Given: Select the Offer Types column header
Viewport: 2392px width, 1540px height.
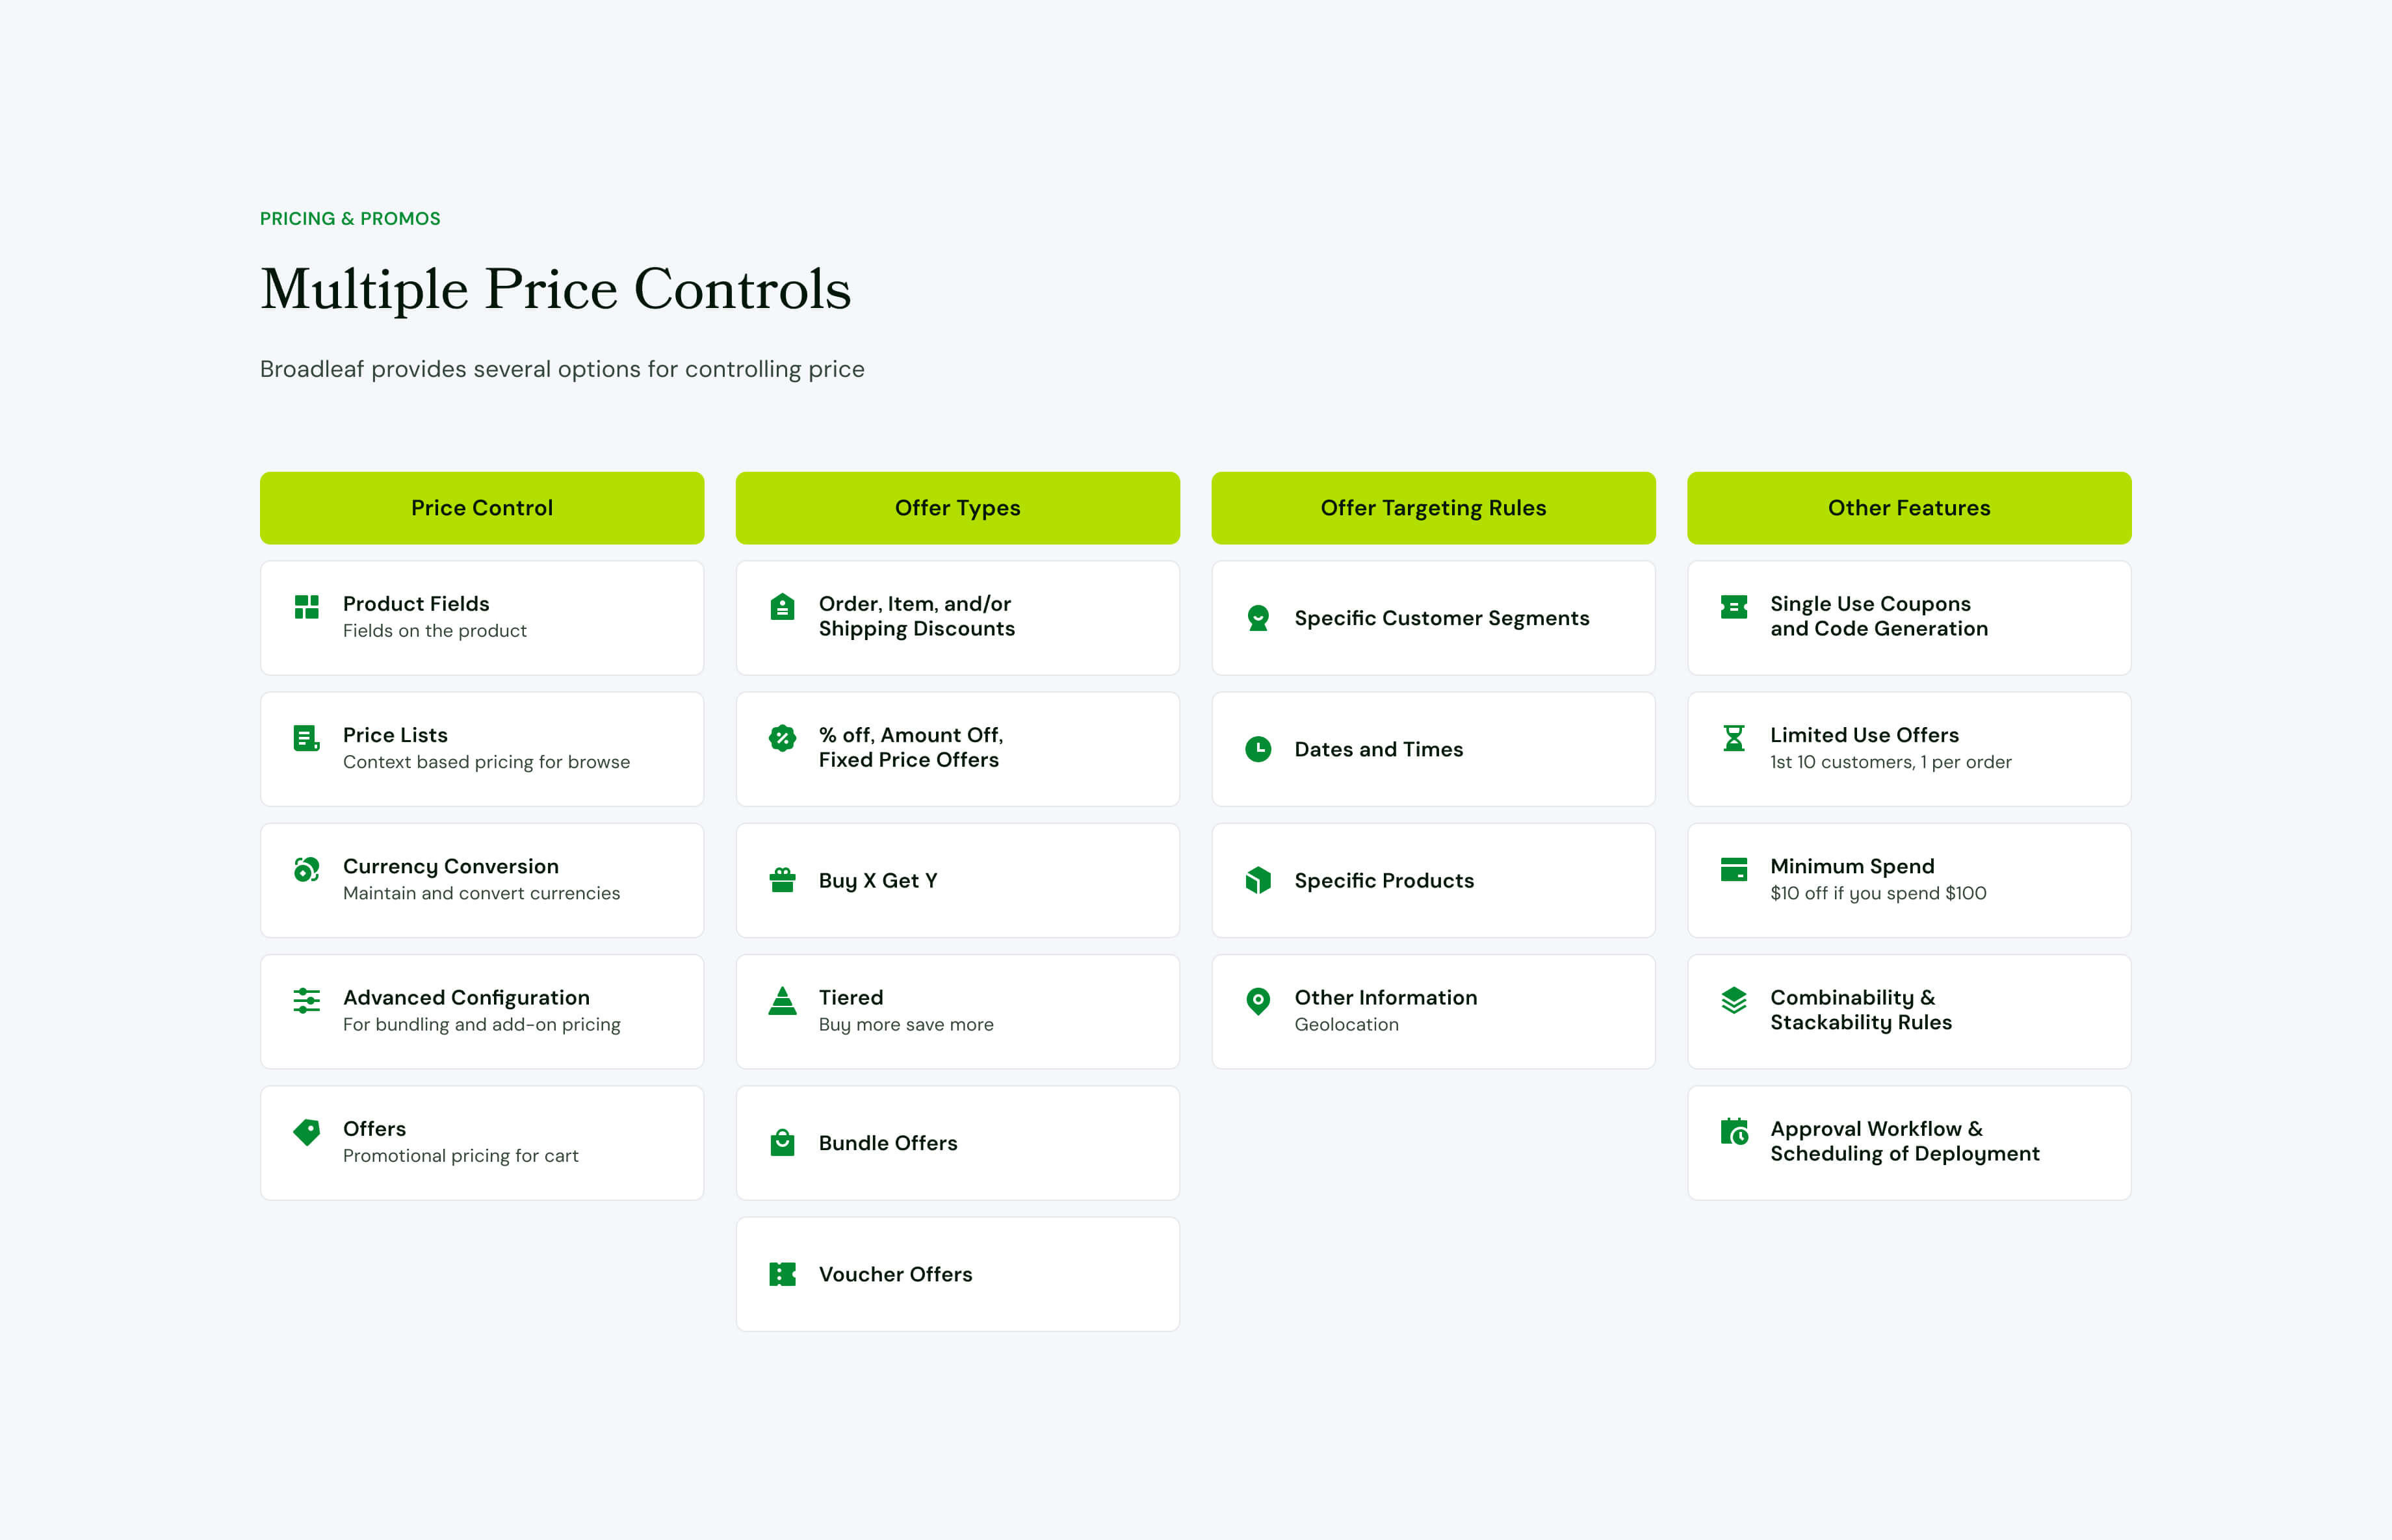Looking at the screenshot, I should click(x=958, y=508).
